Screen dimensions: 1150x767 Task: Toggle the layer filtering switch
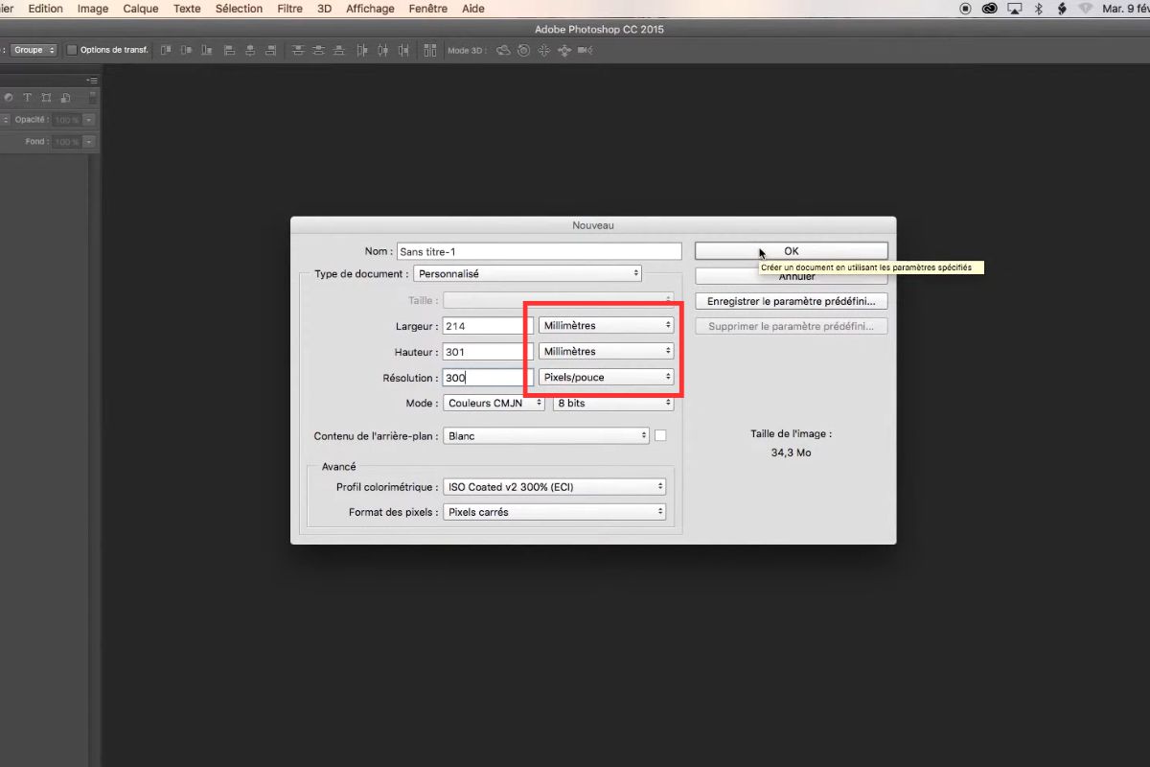pos(93,98)
